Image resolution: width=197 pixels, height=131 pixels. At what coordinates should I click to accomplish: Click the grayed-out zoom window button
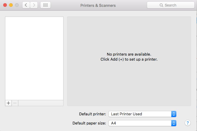[x=17, y=5]
